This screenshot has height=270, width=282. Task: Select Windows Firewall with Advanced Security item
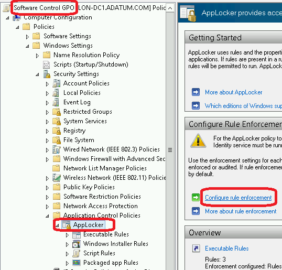coord(114,159)
